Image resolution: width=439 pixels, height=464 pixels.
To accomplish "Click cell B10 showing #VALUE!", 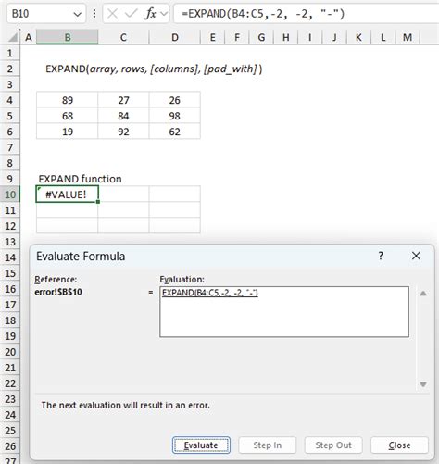I will click(67, 194).
